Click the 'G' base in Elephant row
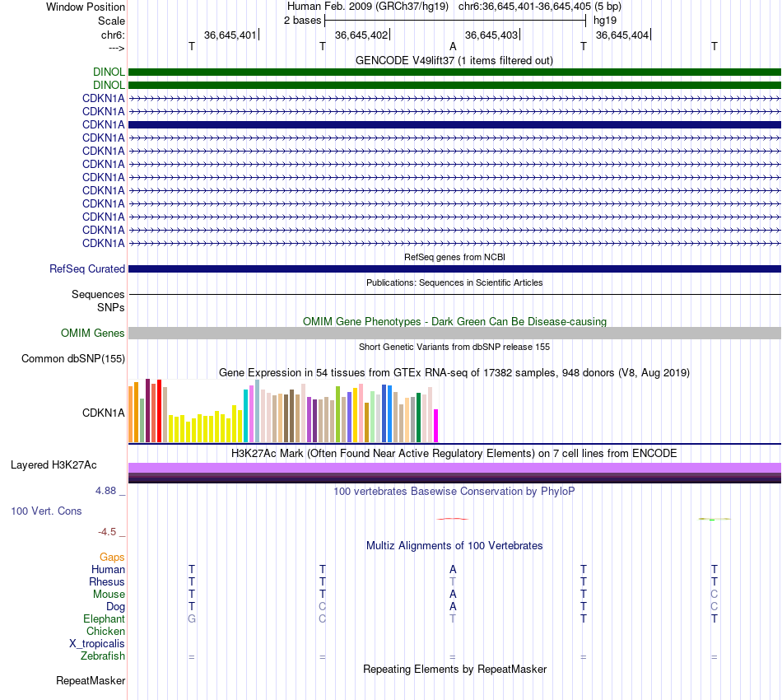This screenshot has height=700, width=782. (x=192, y=618)
